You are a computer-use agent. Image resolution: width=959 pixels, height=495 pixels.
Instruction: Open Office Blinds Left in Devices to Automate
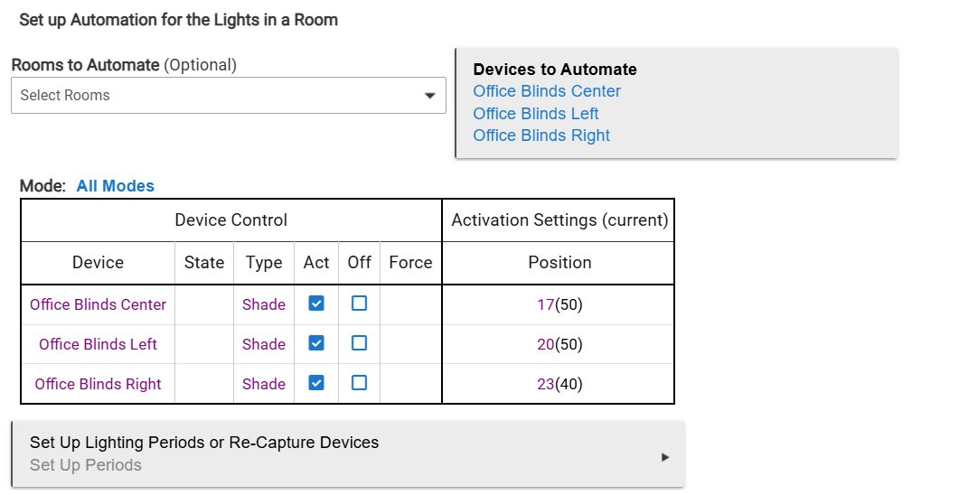[536, 114]
